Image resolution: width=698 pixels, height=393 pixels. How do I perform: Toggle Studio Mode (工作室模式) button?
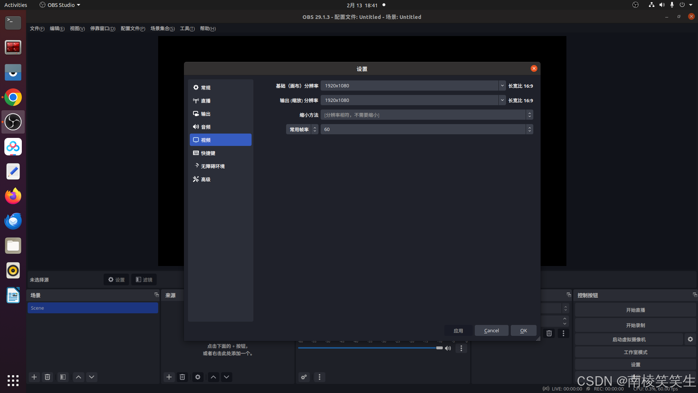(x=635, y=352)
